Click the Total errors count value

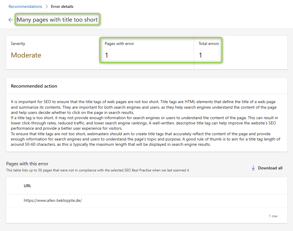point(200,55)
